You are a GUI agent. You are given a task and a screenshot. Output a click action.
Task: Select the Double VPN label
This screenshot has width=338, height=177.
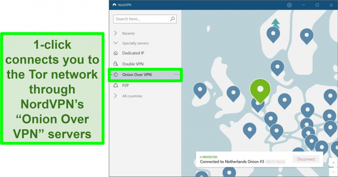pyautogui.click(x=133, y=64)
